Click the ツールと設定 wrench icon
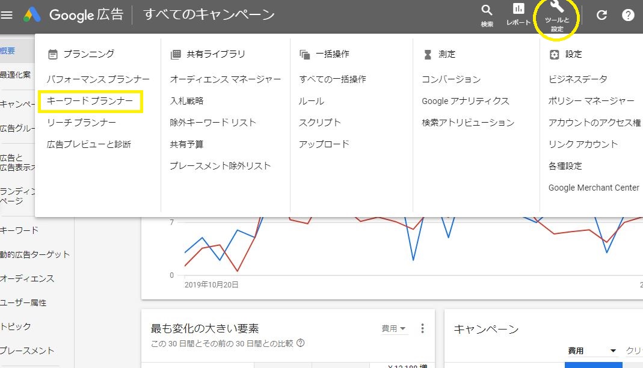The image size is (643, 368). (557, 16)
